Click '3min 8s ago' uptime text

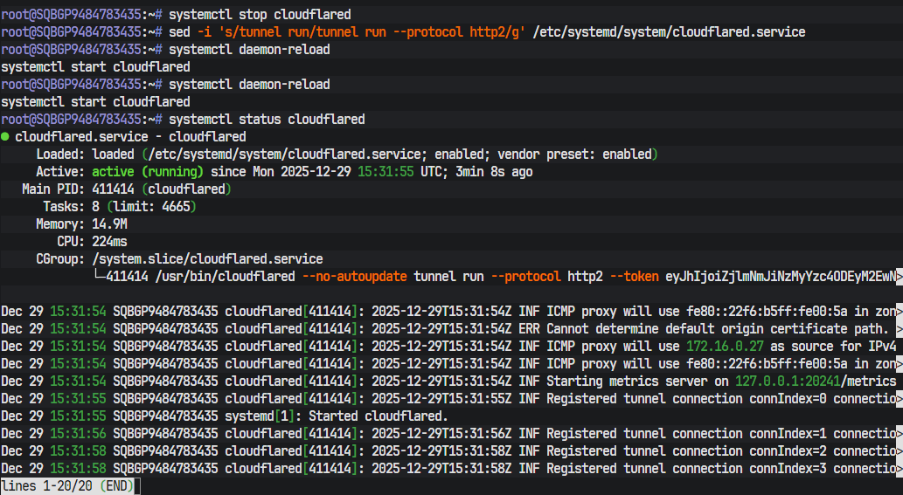pos(494,172)
